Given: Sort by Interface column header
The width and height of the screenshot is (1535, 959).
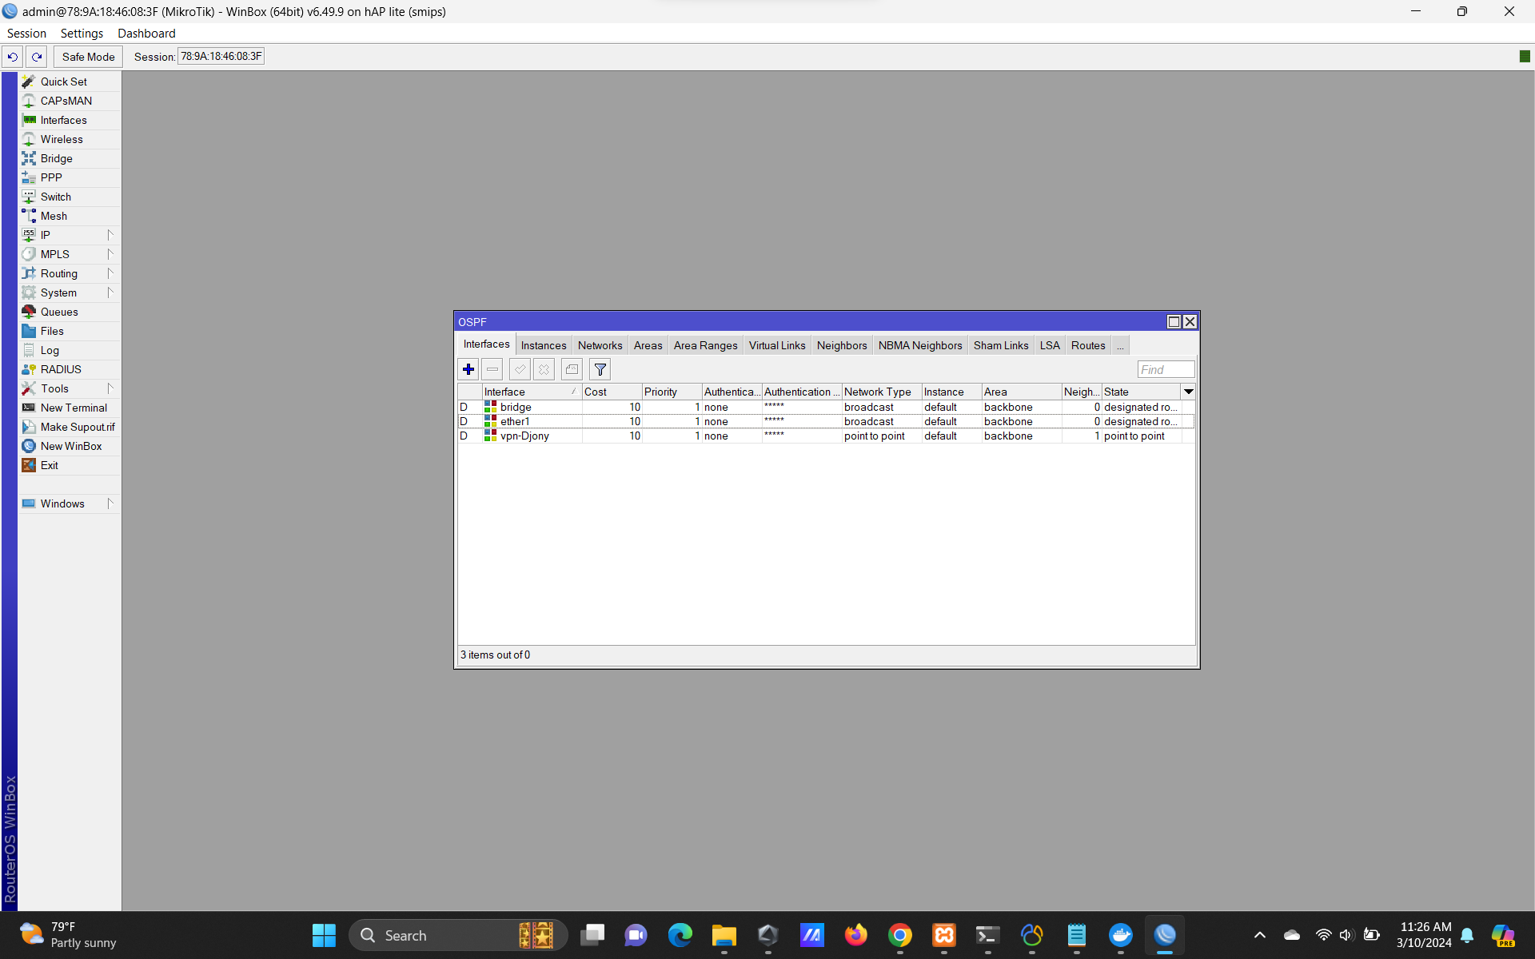Looking at the screenshot, I should coord(532,392).
